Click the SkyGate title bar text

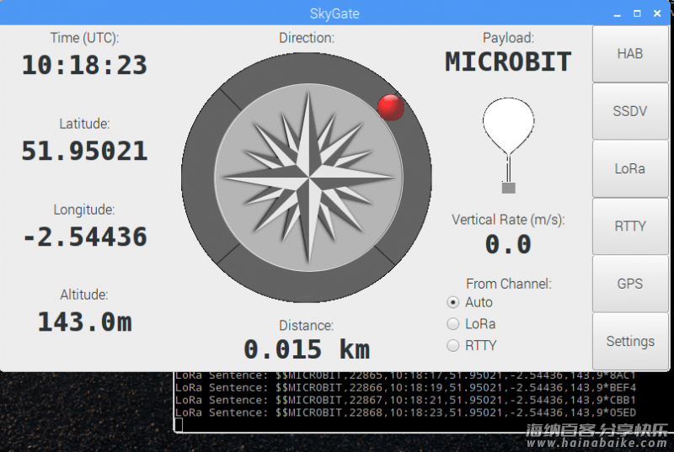click(334, 13)
